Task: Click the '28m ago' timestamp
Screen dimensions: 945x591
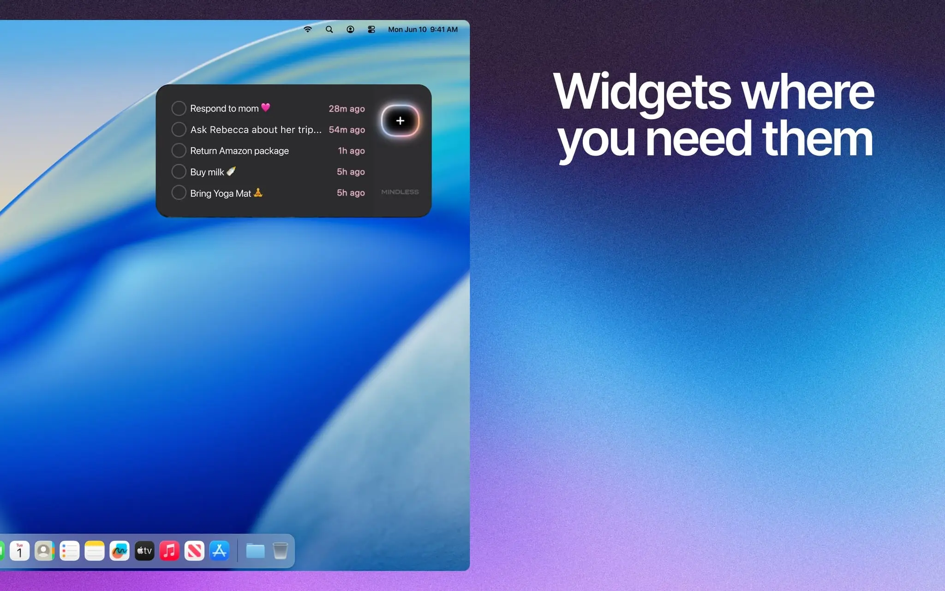Action: pyautogui.click(x=347, y=109)
